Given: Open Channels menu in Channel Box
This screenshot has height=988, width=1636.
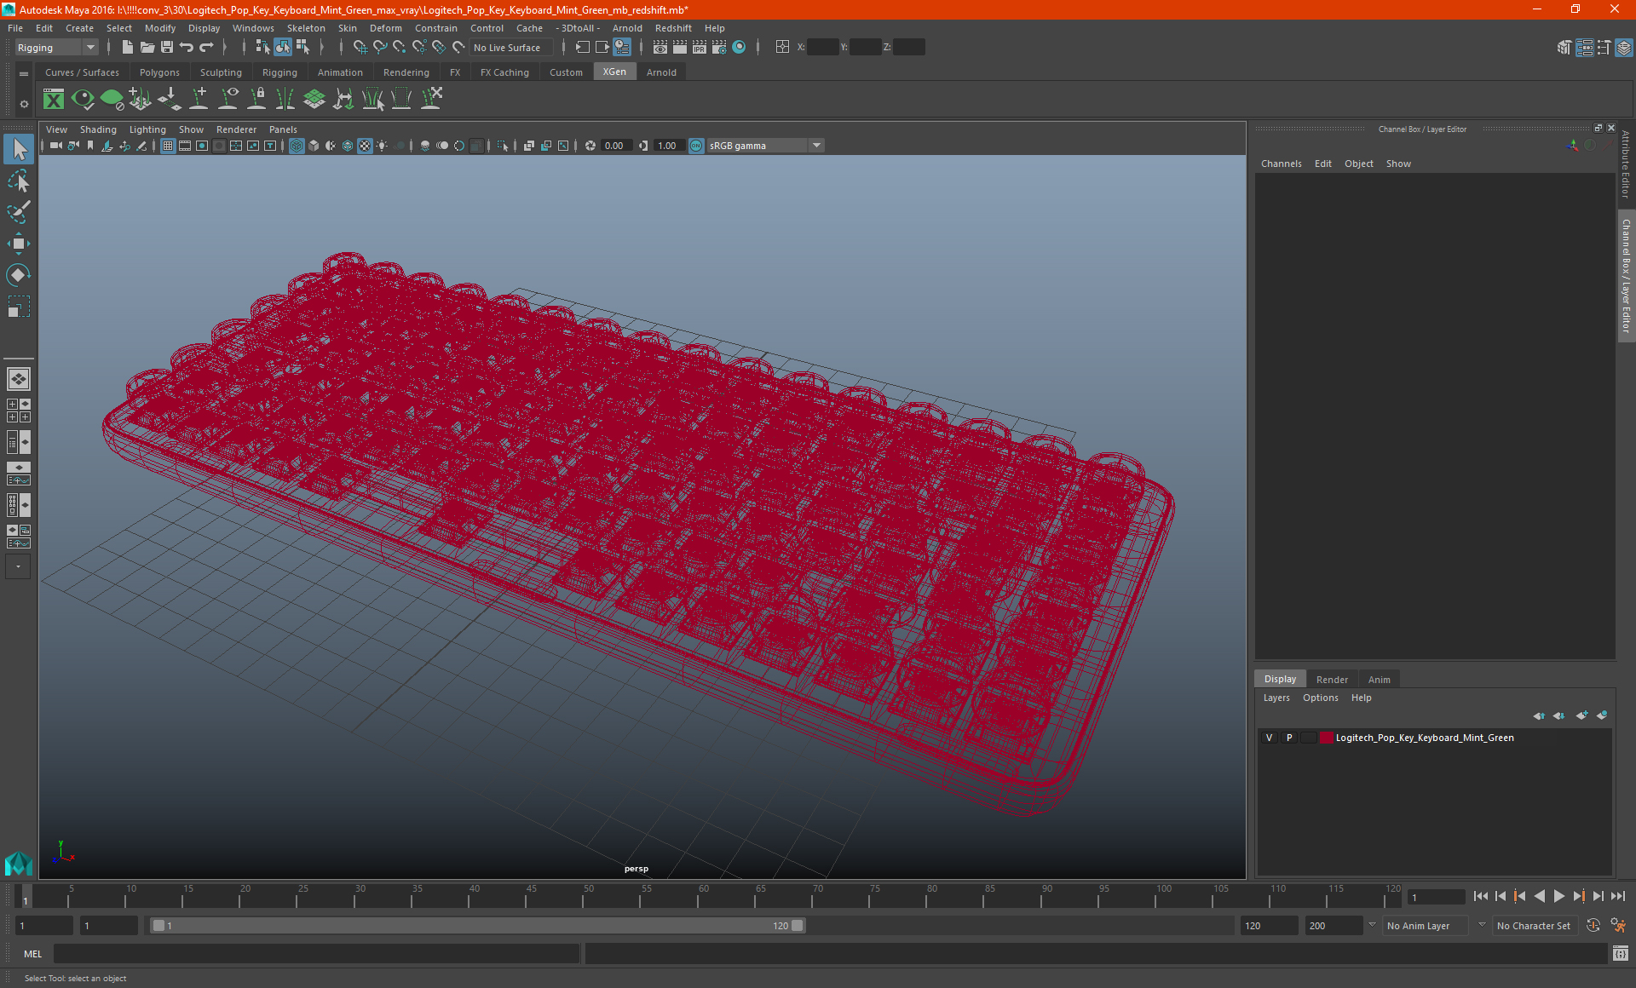Looking at the screenshot, I should pos(1281,164).
